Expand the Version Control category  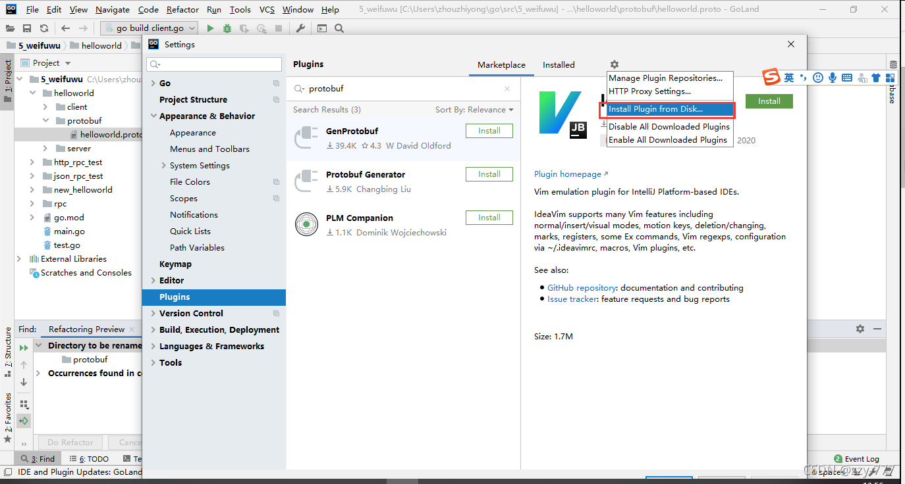click(153, 314)
